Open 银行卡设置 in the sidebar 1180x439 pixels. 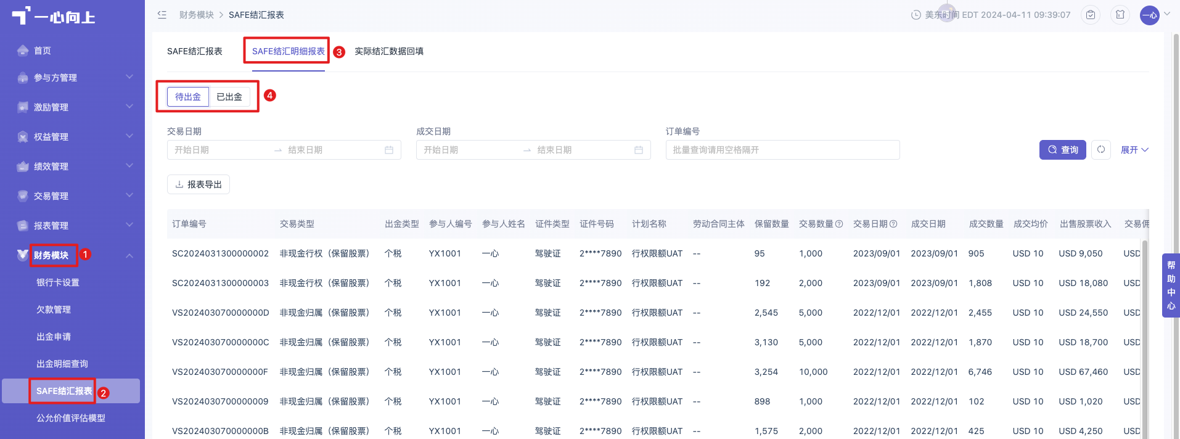point(58,282)
